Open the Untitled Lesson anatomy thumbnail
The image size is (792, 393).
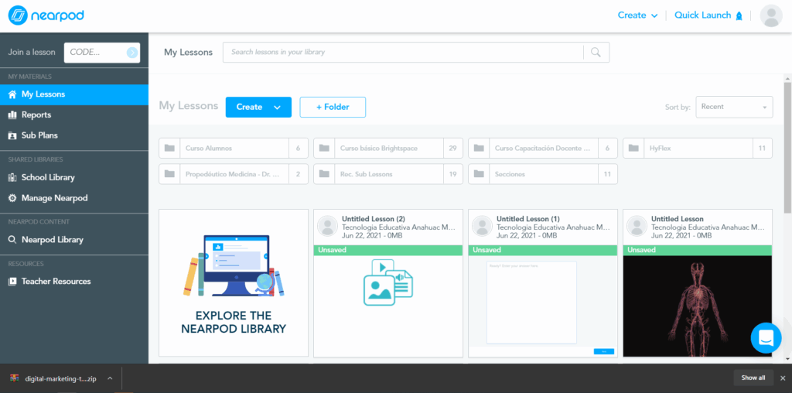697,306
